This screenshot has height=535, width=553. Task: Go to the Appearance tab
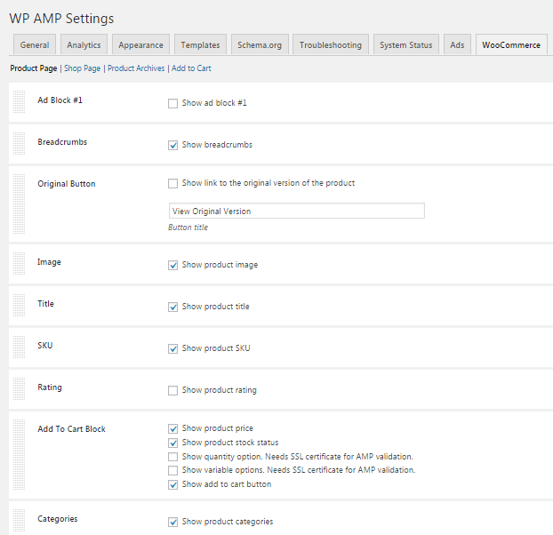coord(140,44)
